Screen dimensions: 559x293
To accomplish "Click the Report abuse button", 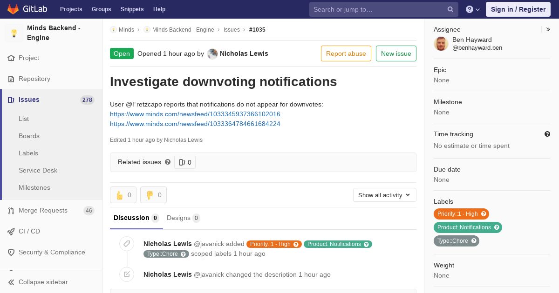I will click(x=346, y=53).
